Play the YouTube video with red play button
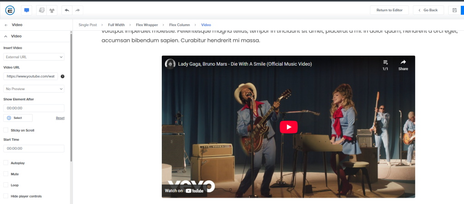 [x=289, y=127]
